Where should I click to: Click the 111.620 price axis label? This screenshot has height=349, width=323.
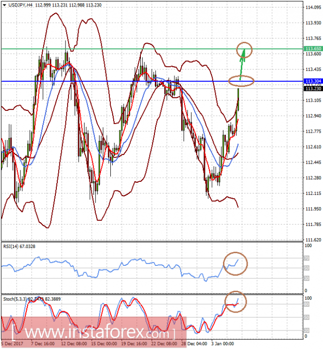point(312,240)
